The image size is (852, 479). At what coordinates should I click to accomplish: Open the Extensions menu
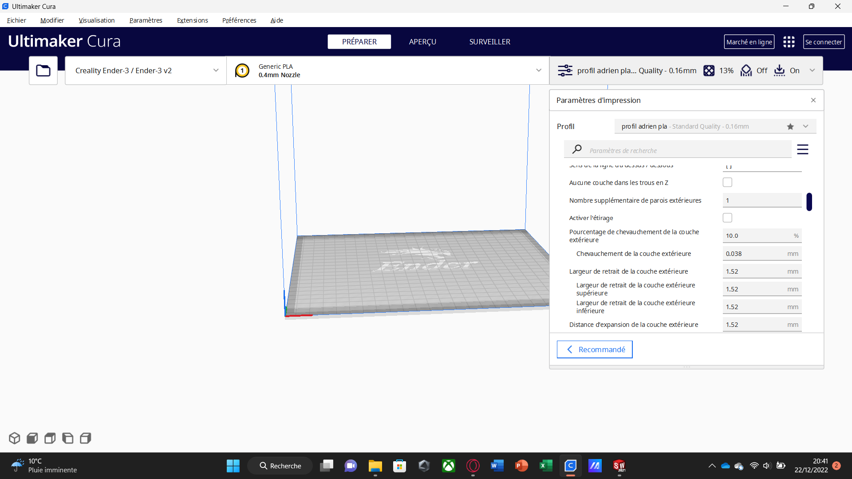(192, 20)
